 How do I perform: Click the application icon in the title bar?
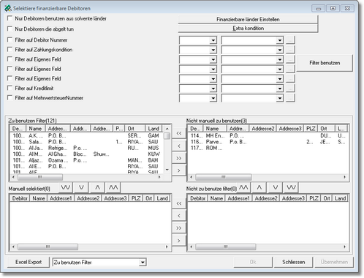(x=7, y=8)
